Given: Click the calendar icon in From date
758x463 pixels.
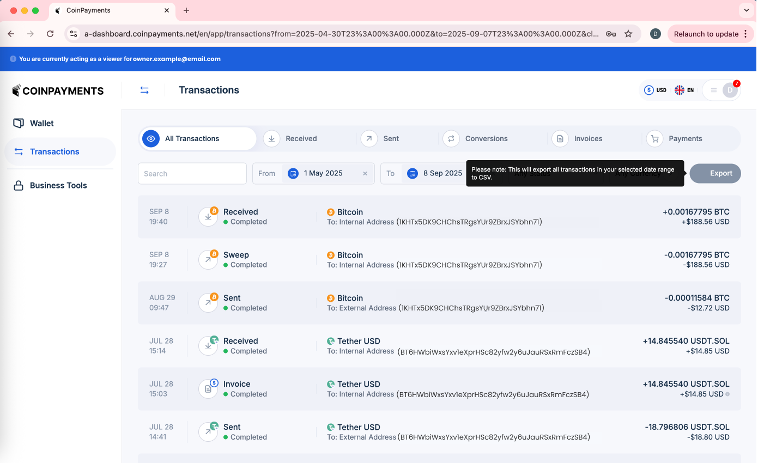Looking at the screenshot, I should coord(293,173).
